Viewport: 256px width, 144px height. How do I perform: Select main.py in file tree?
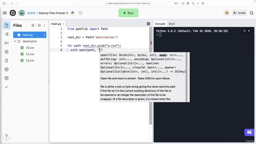pyautogui.click(x=30, y=35)
